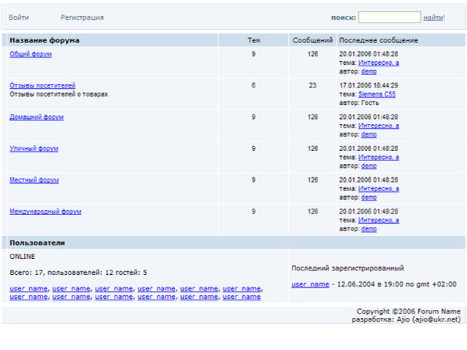Click demo author in Общий форум row
This screenshot has width=467, height=350.
coord(368,72)
